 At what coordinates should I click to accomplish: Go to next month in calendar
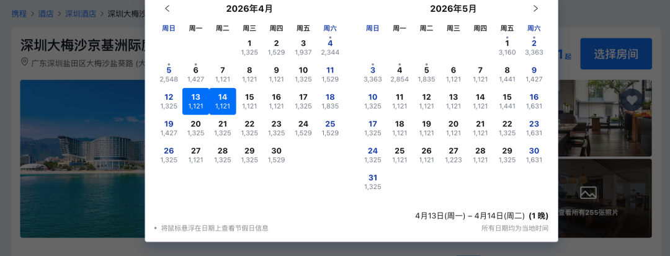(535, 9)
